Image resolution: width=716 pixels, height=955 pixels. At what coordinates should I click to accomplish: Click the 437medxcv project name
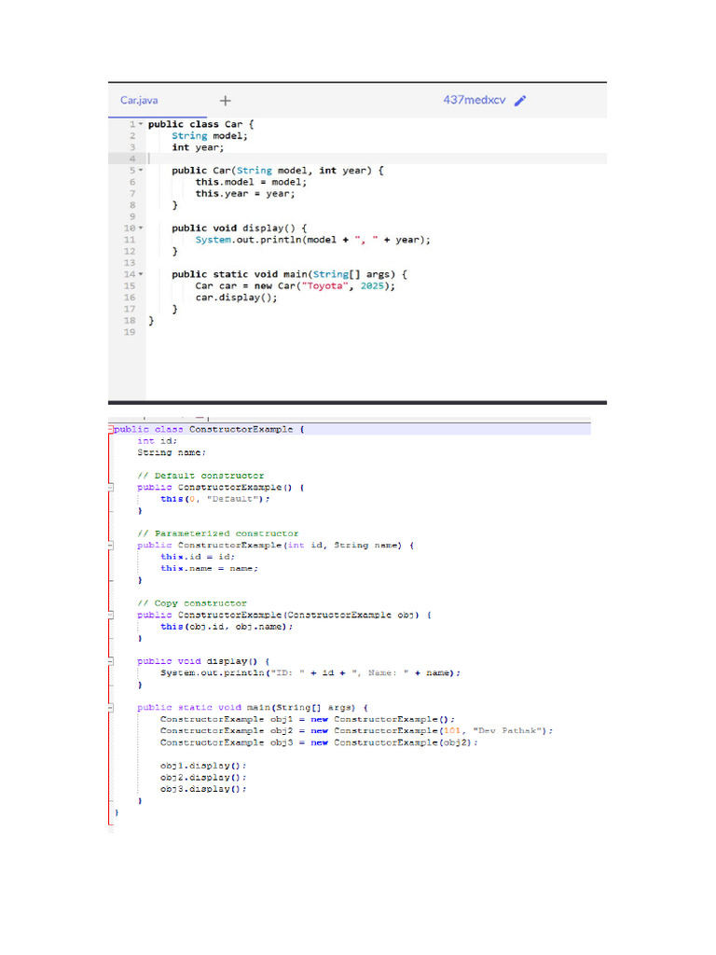475,100
